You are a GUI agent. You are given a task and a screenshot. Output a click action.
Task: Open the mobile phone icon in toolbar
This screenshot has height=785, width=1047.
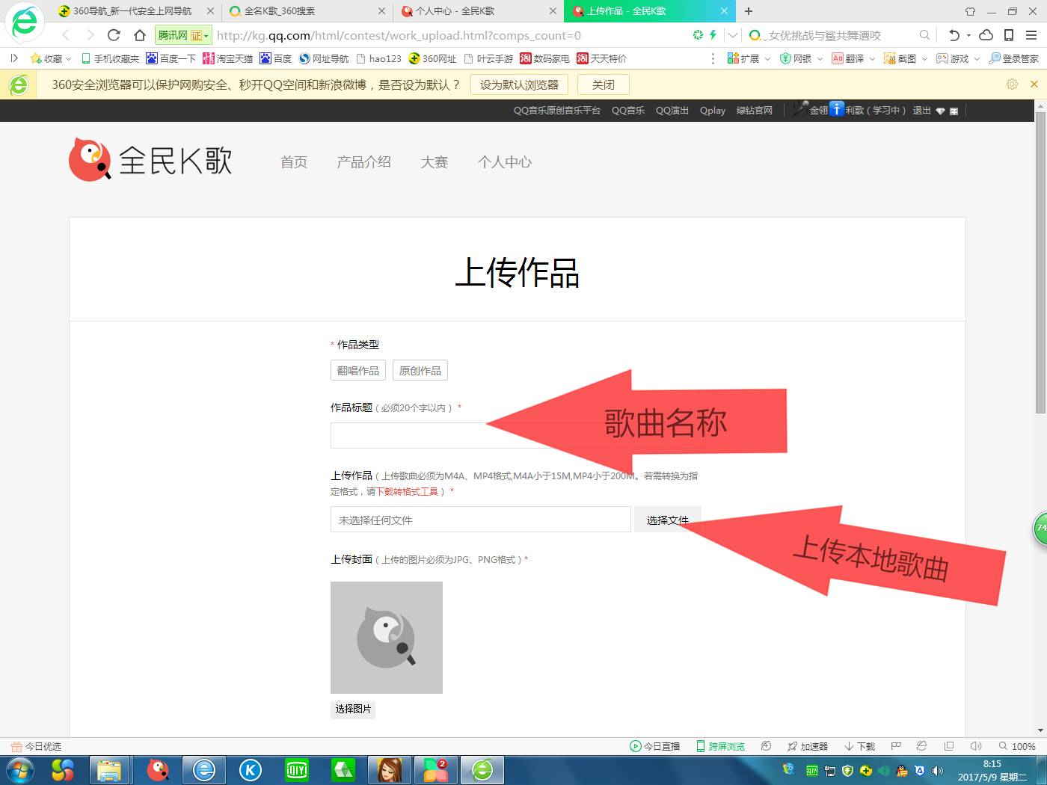pos(1009,35)
